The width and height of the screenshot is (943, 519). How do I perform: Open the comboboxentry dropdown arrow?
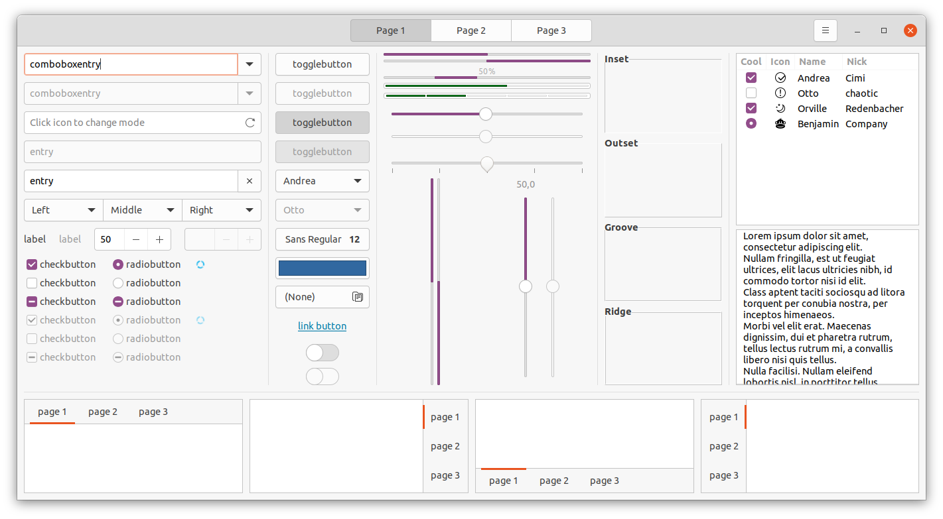(x=250, y=64)
